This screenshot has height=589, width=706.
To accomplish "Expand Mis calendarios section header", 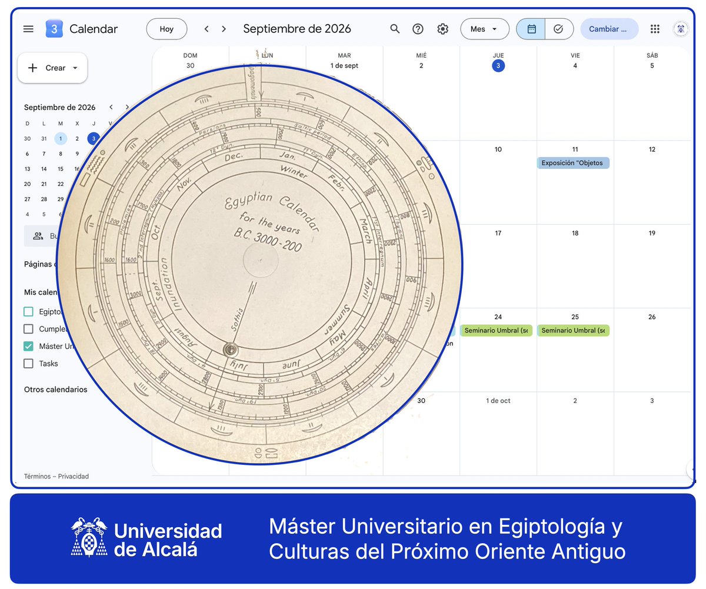I will (41, 292).
